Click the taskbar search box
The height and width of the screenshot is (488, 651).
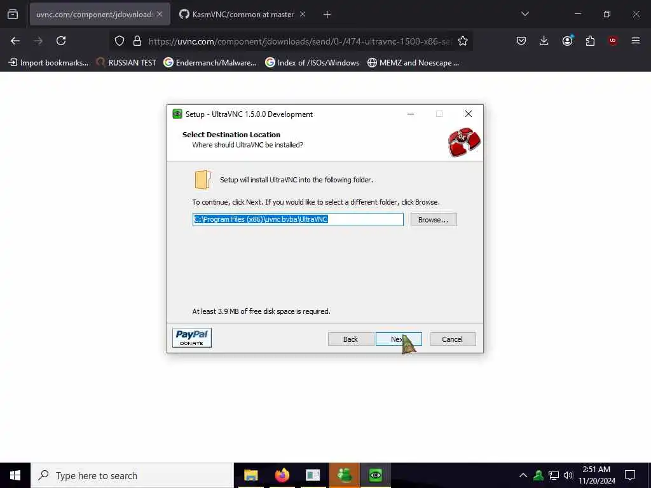pos(132,475)
